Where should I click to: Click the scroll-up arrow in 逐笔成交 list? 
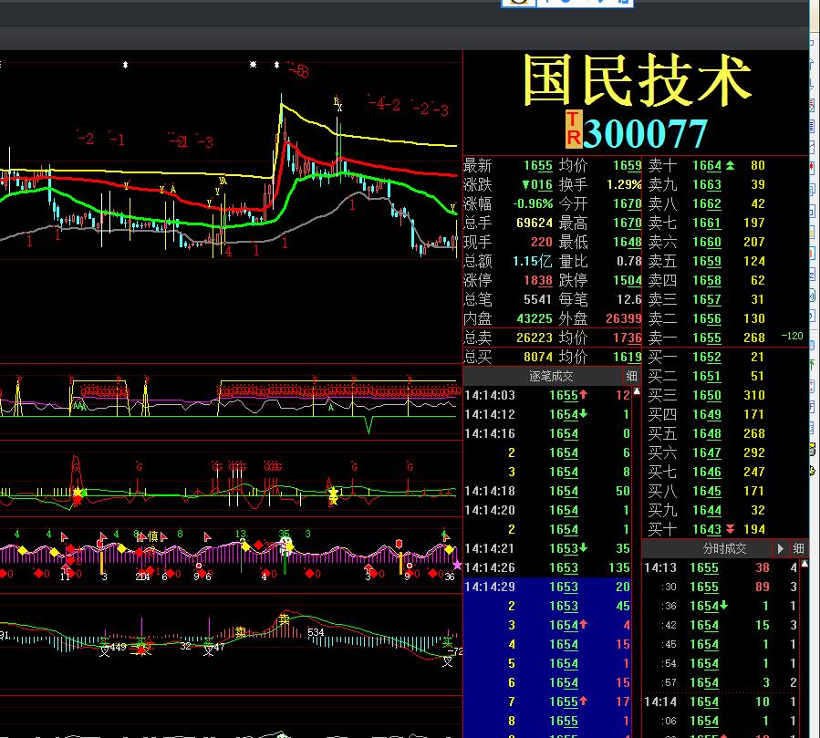click(637, 391)
